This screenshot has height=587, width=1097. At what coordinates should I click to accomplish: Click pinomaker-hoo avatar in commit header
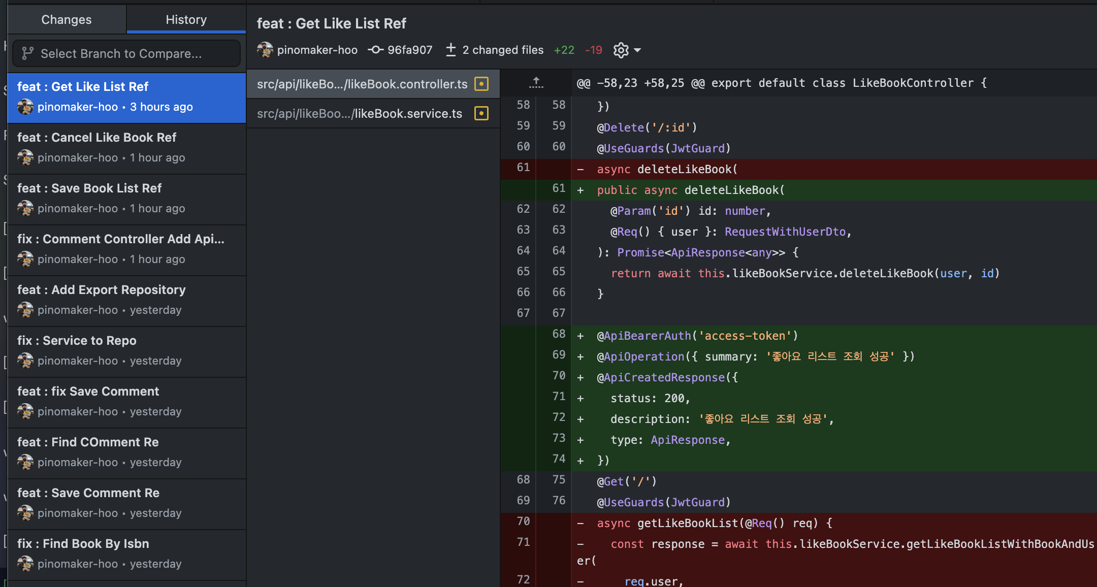(x=265, y=50)
